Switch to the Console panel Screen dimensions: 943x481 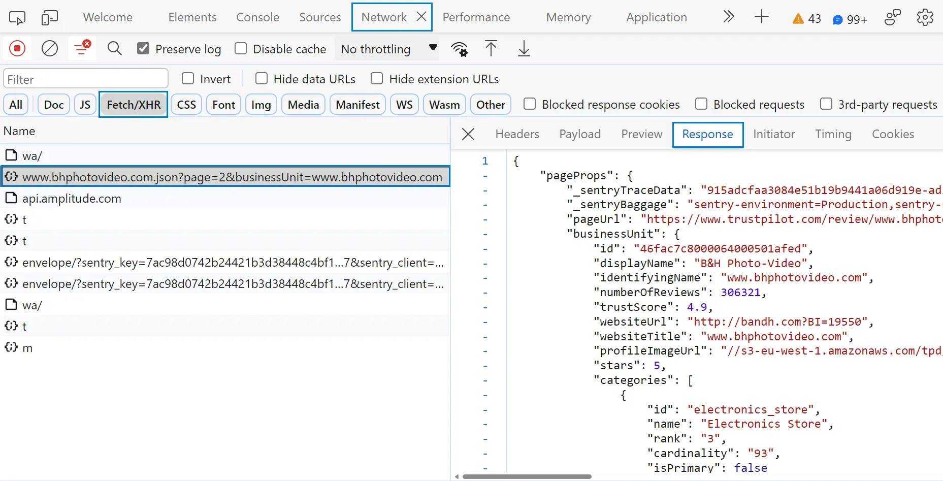[x=257, y=16]
